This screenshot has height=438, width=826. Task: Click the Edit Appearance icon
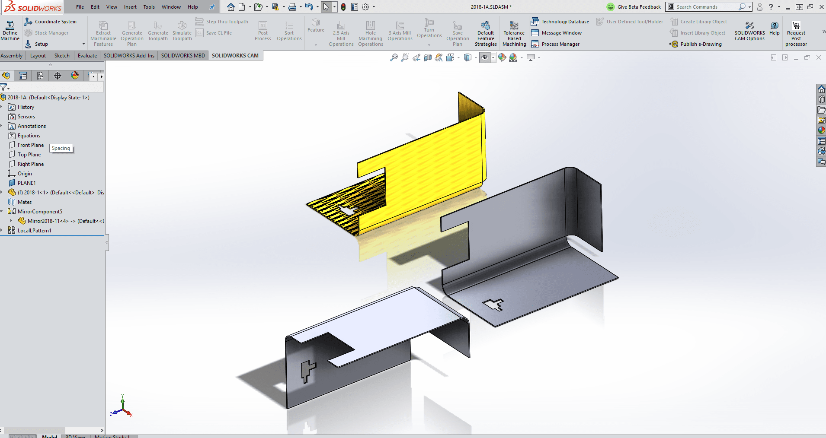click(x=502, y=57)
